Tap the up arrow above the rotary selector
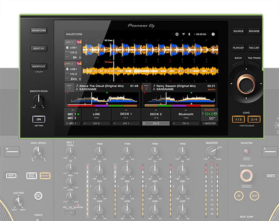279x221 pixels. coord(246,69)
